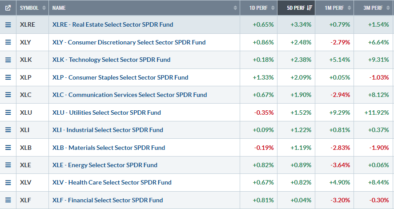Sort by the 1M PERF column header
The width and height of the screenshot is (394, 209).
tap(334, 8)
